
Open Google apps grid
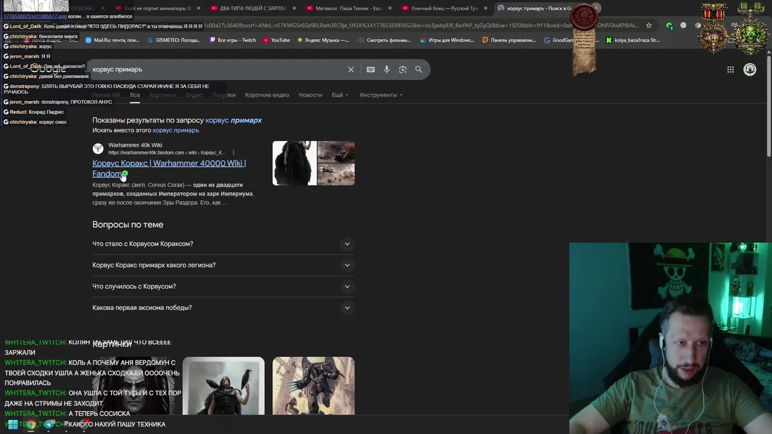[730, 69]
